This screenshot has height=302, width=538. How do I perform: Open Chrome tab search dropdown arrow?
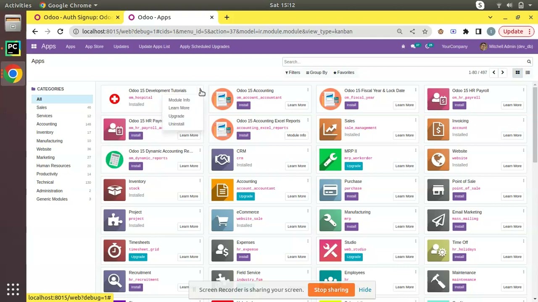pos(490,17)
